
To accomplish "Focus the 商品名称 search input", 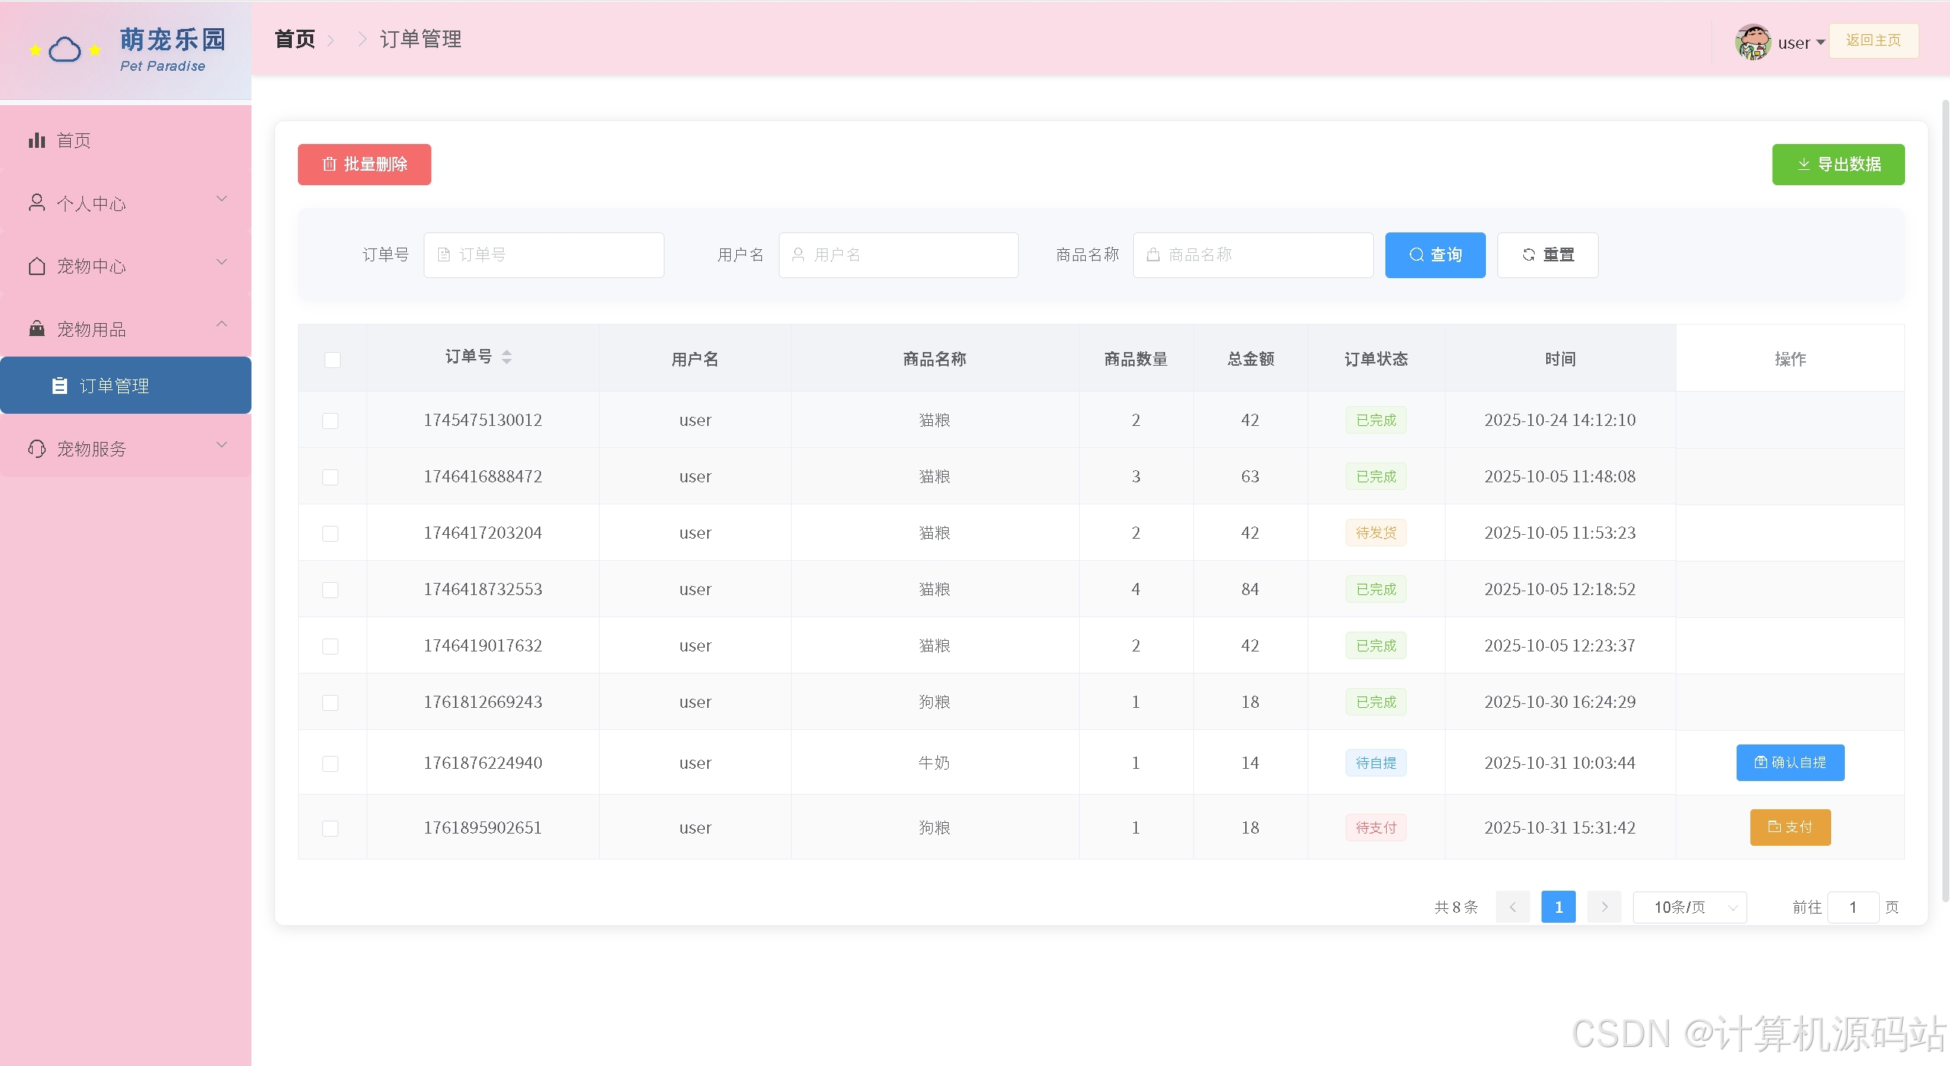I will 1253,255.
